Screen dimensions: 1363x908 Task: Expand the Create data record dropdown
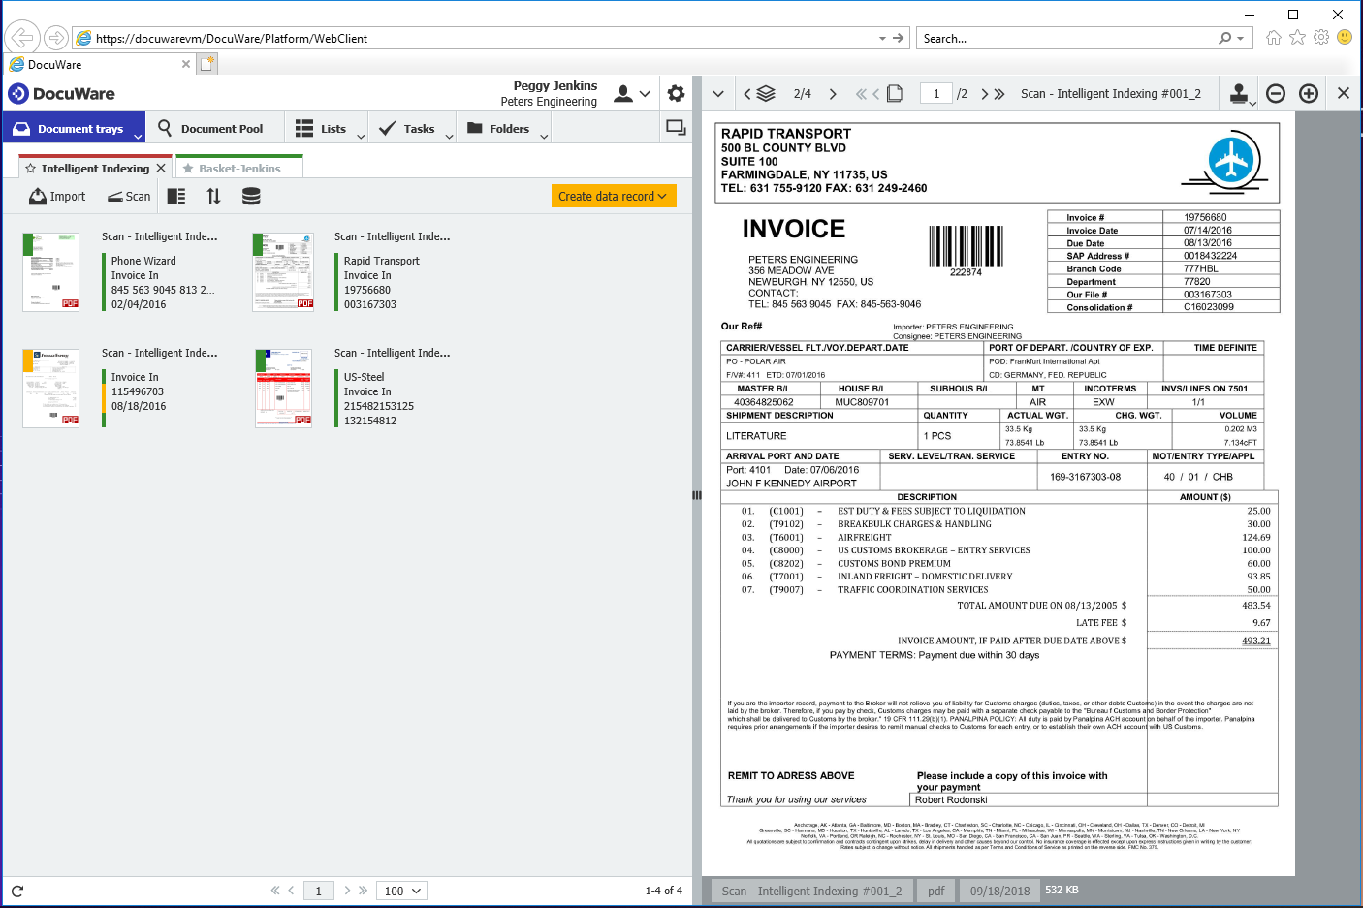pos(613,197)
